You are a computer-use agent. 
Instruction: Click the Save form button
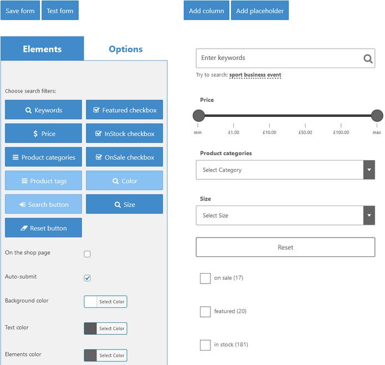point(20,11)
